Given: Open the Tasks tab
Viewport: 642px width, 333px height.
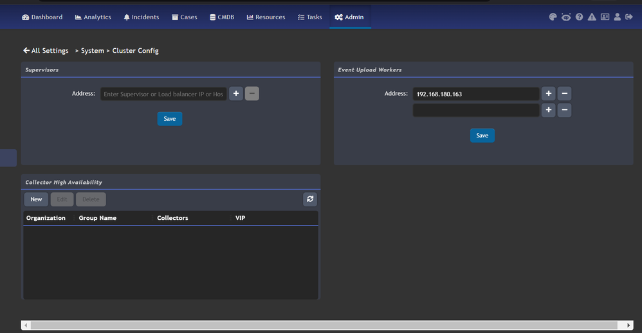Looking at the screenshot, I should (309, 17).
